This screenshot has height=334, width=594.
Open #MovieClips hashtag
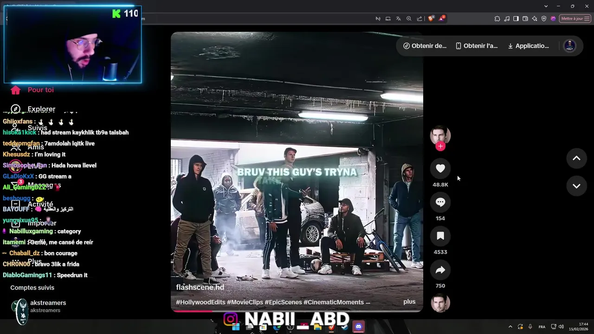(245, 302)
